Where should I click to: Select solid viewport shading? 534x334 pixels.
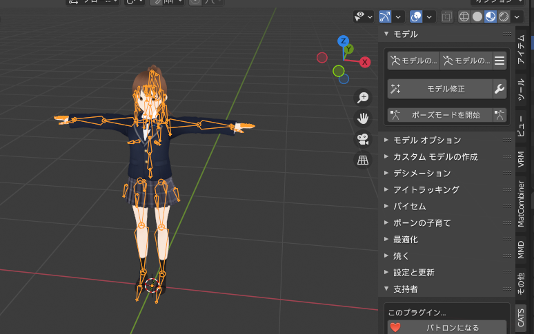click(x=477, y=17)
